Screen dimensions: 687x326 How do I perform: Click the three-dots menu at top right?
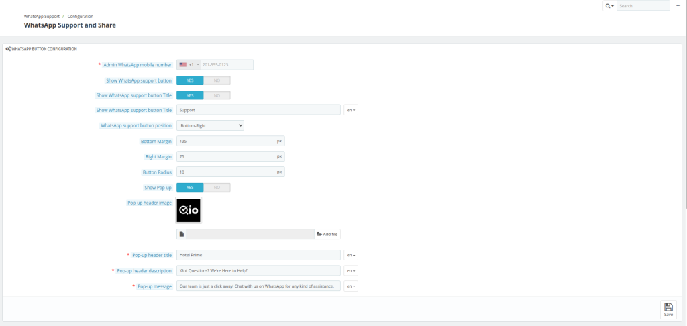[x=678, y=5]
